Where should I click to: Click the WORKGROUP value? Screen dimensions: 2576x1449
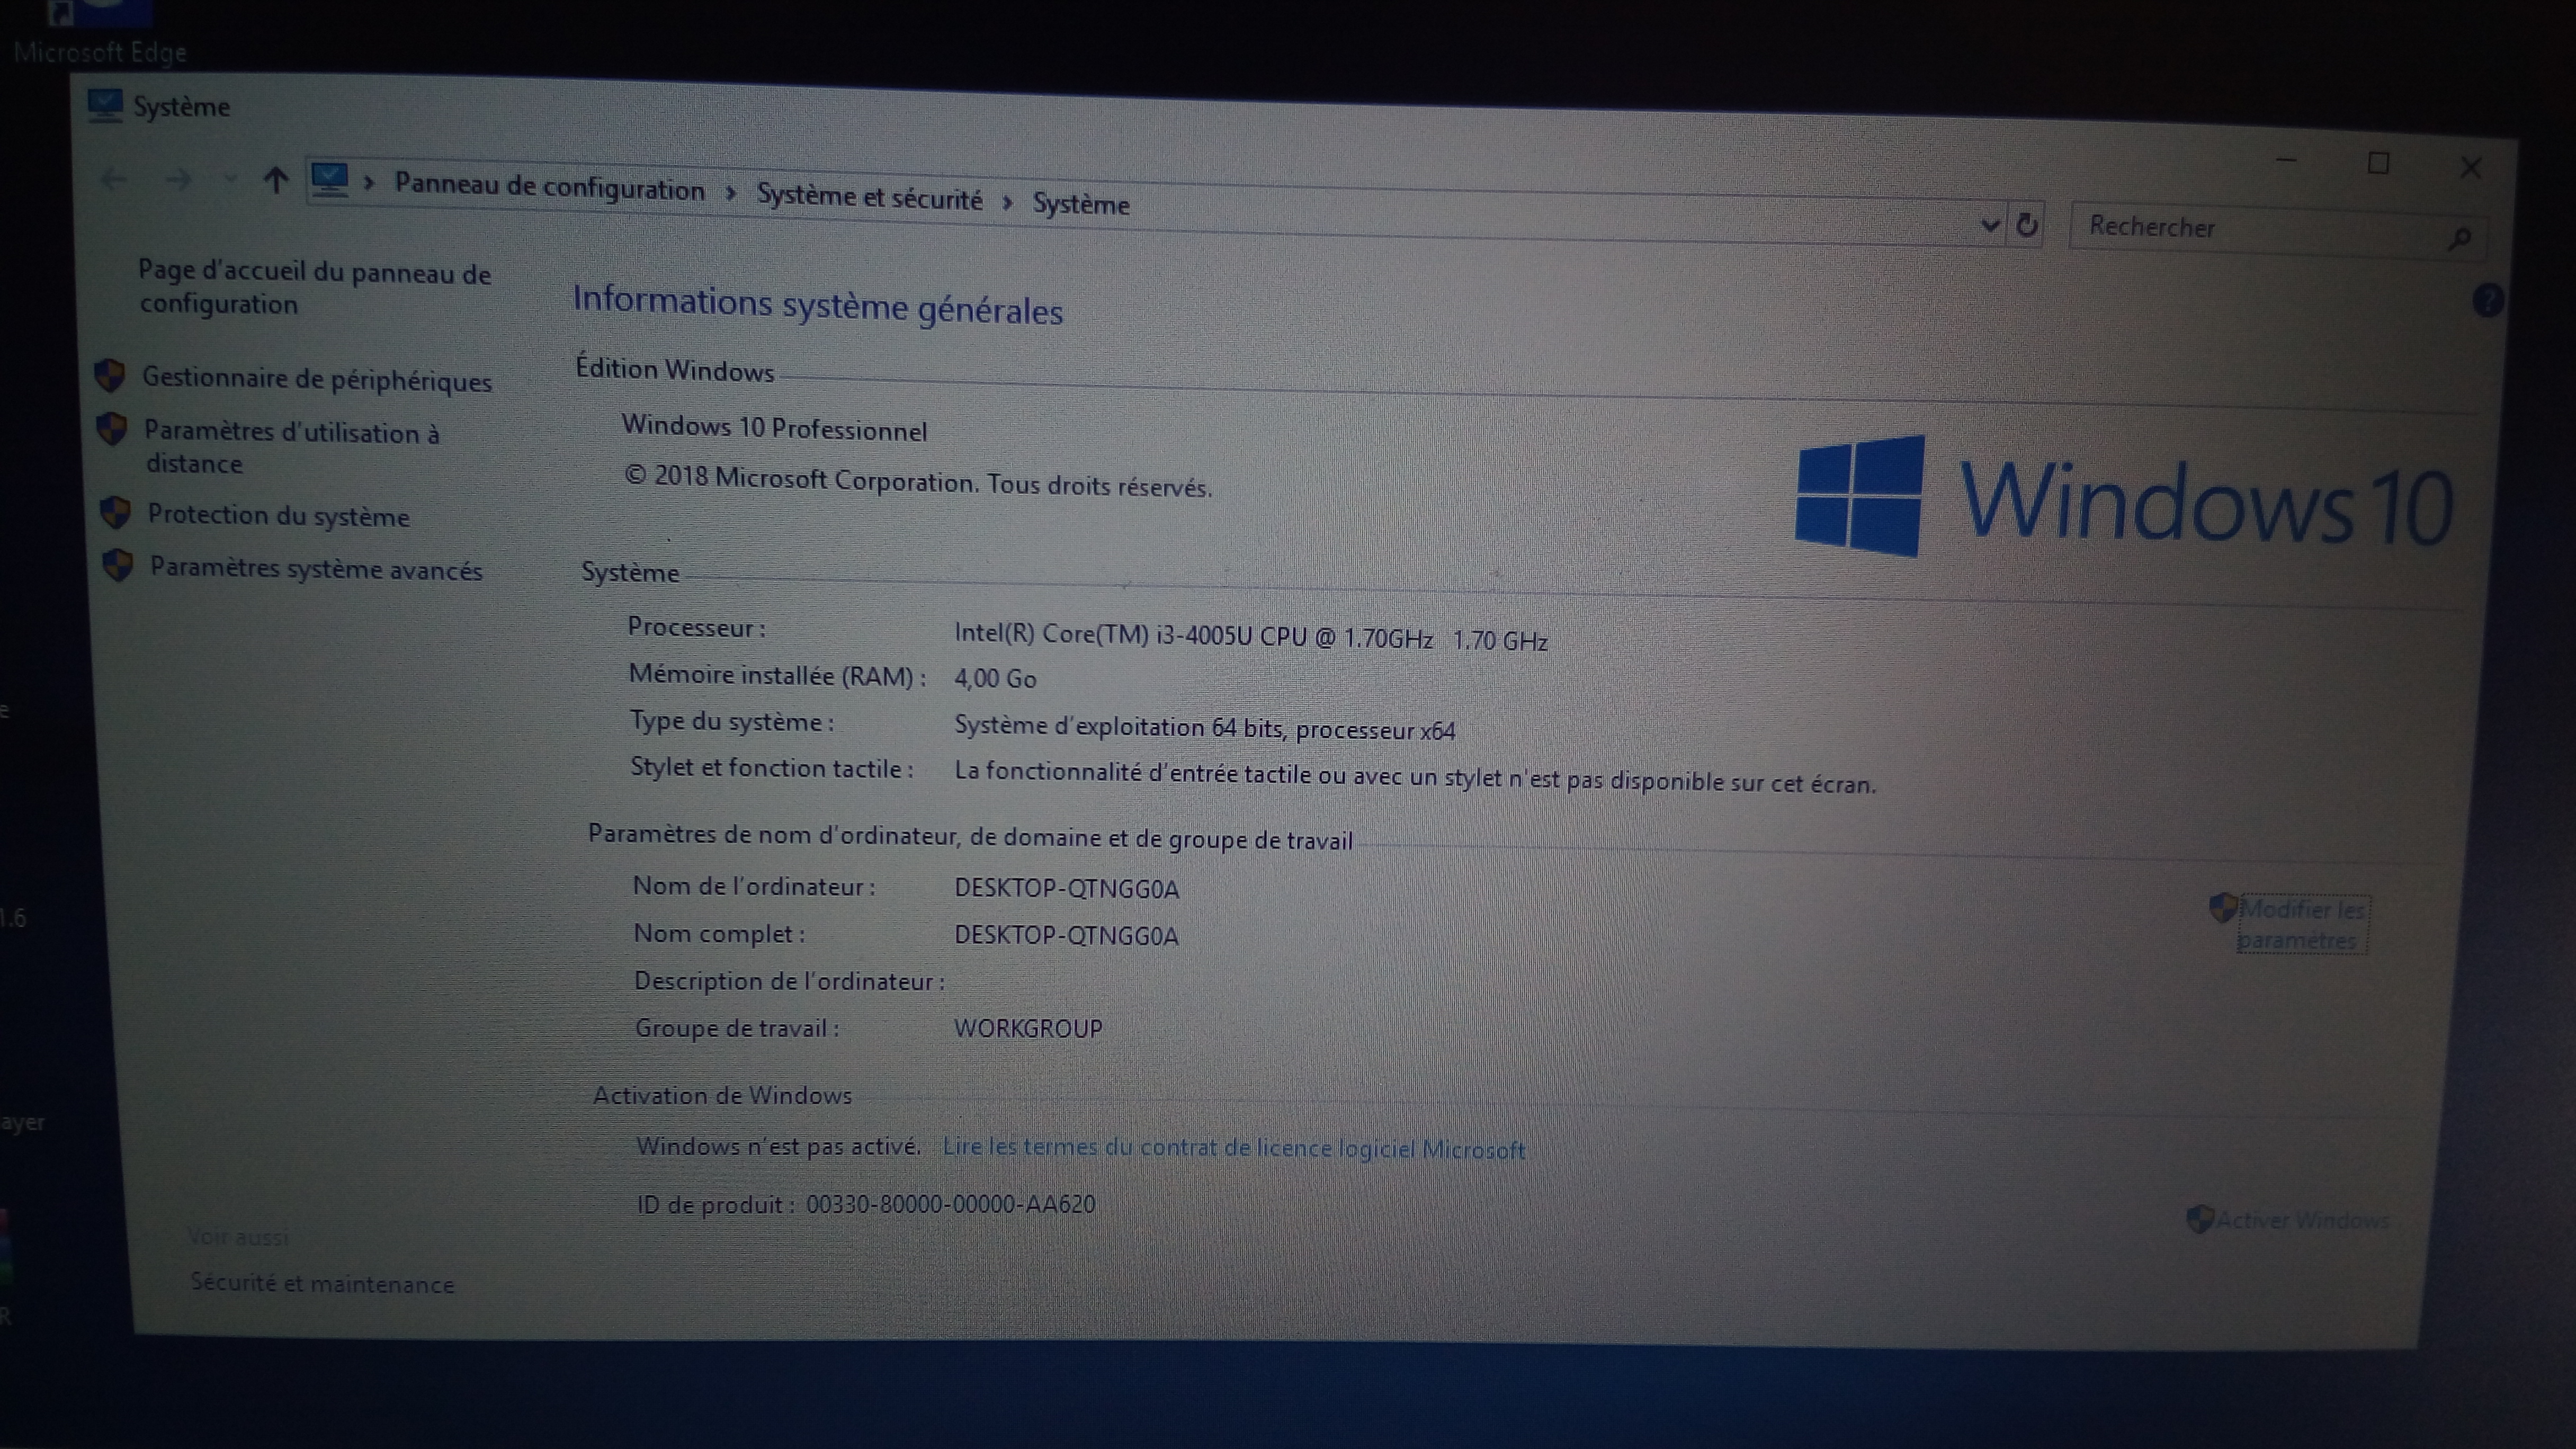[1028, 1028]
